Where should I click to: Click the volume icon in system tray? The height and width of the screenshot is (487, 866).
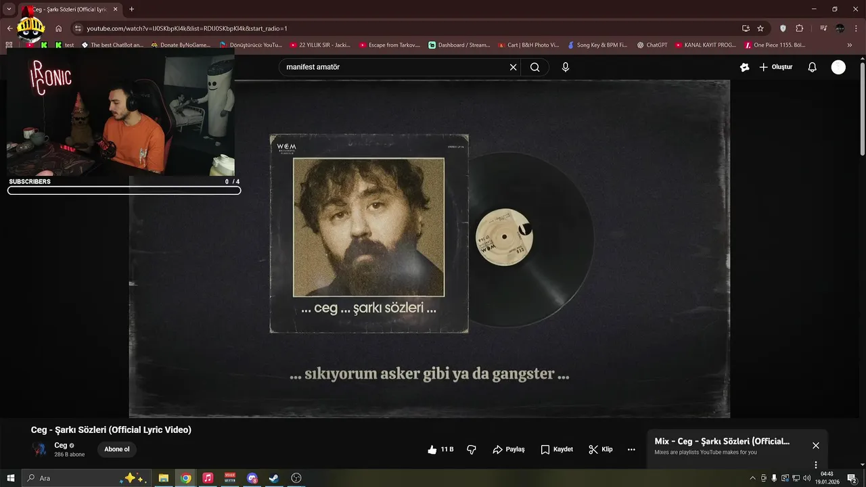806,478
